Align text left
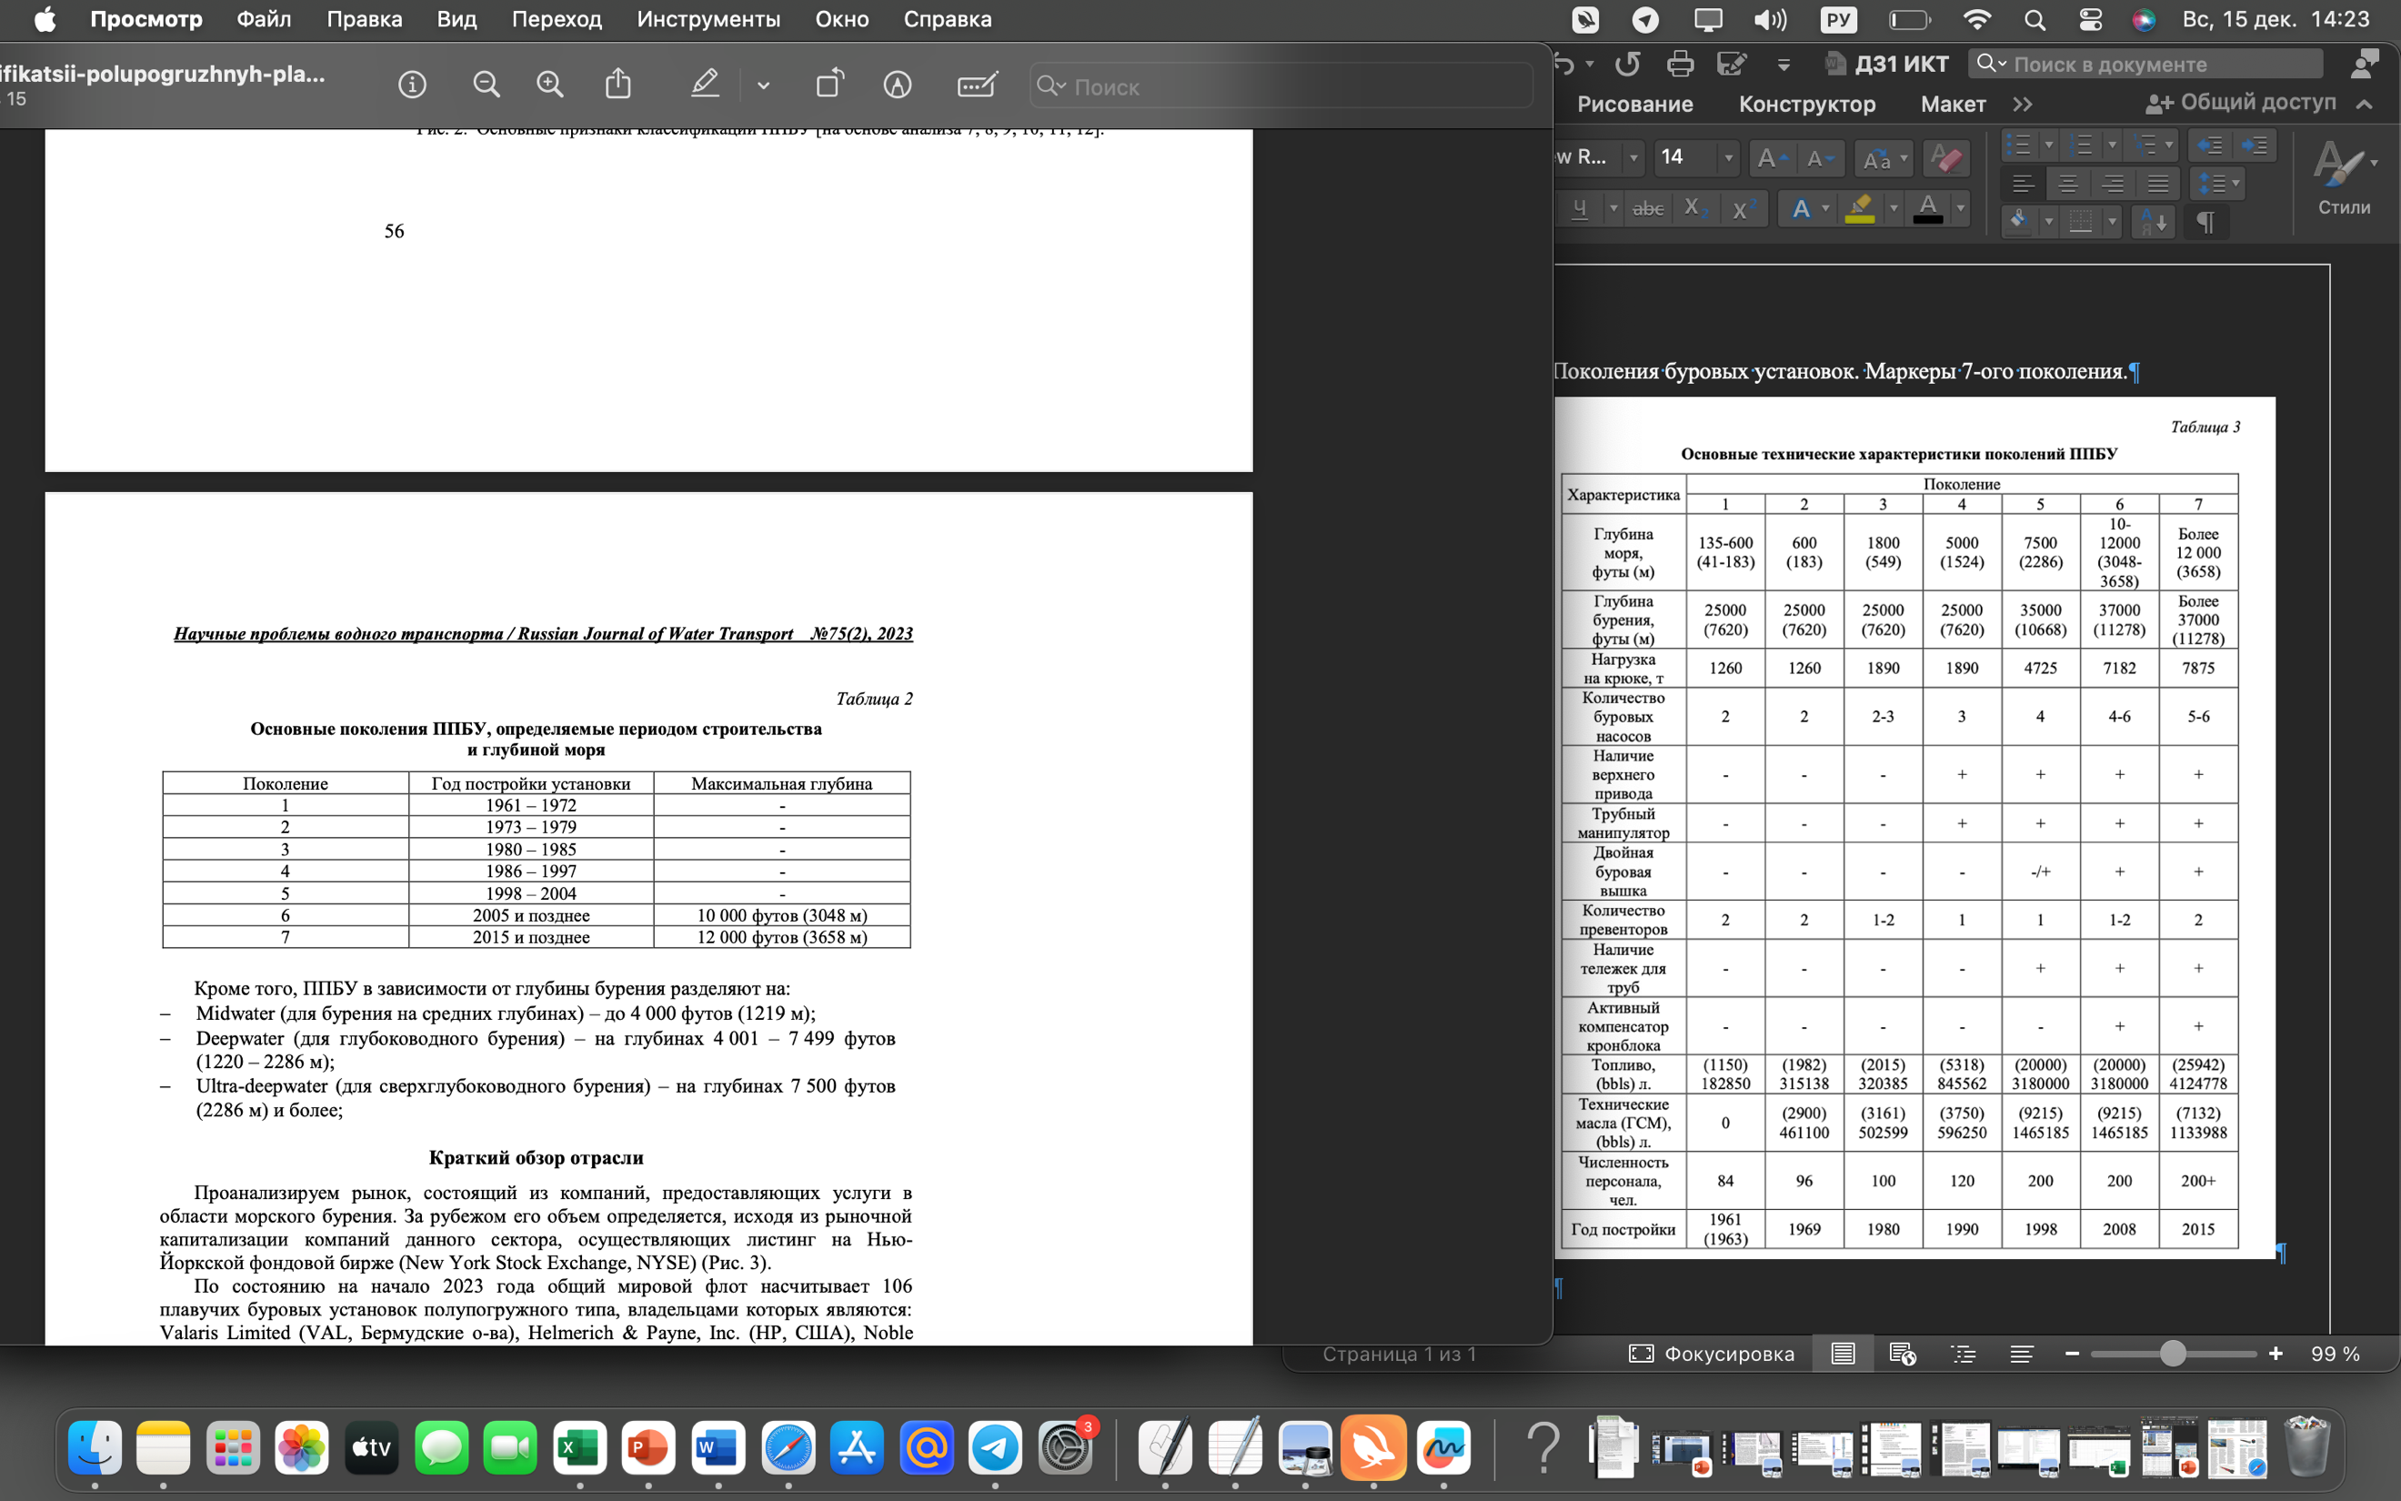The image size is (2401, 1501). (2023, 184)
